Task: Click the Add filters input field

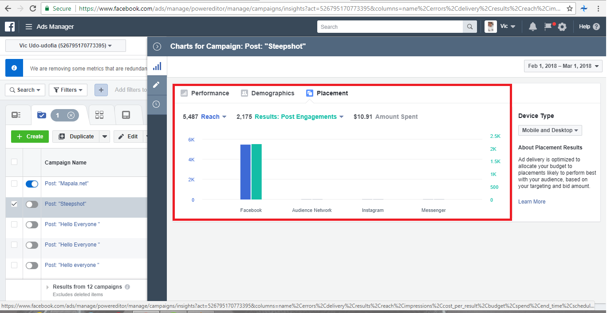Action: pos(130,90)
